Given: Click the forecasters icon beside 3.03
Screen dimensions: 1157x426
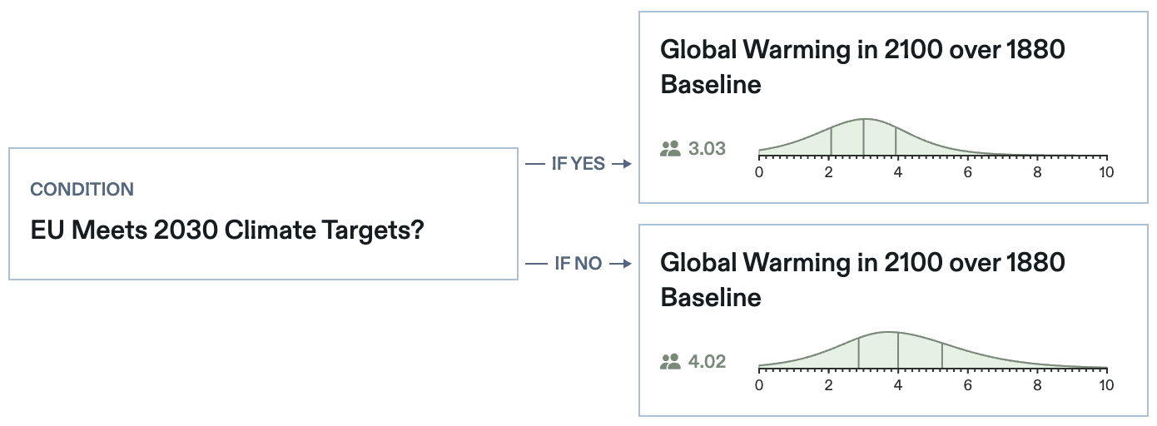Looking at the screenshot, I should 670,149.
